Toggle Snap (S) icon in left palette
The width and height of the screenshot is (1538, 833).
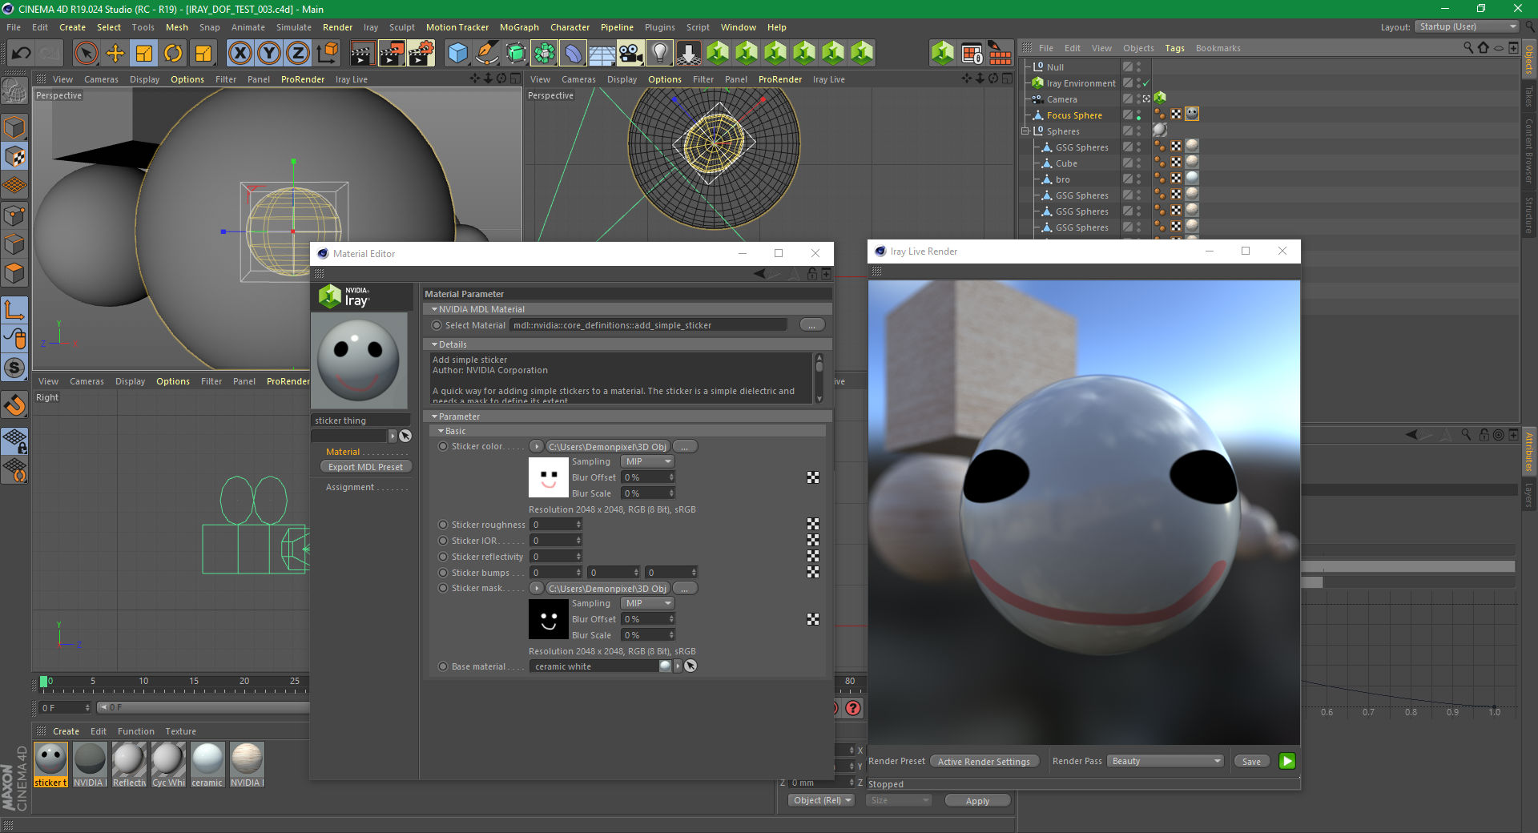pyautogui.click(x=14, y=368)
